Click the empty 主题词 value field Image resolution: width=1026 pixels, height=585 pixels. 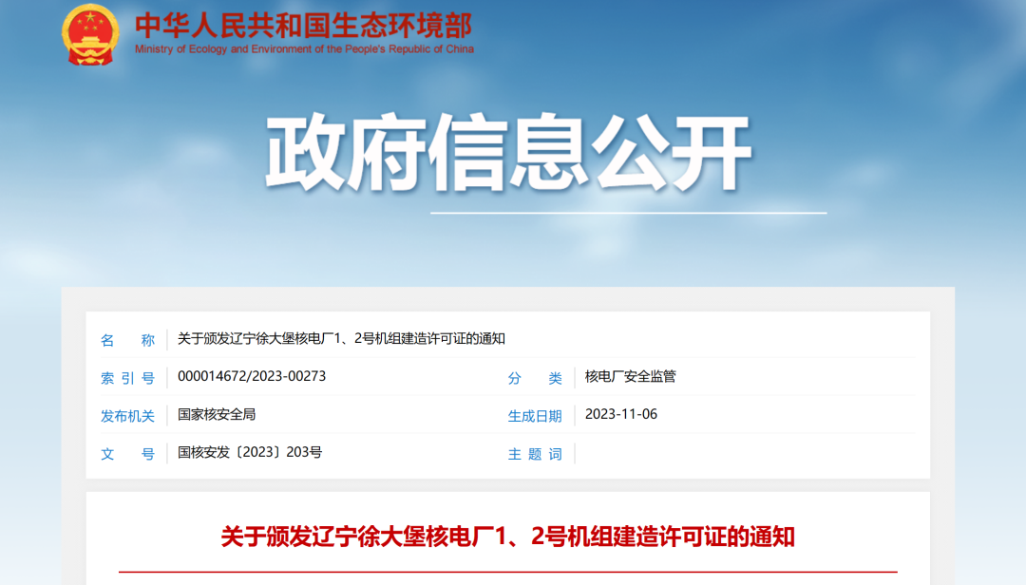coord(741,454)
